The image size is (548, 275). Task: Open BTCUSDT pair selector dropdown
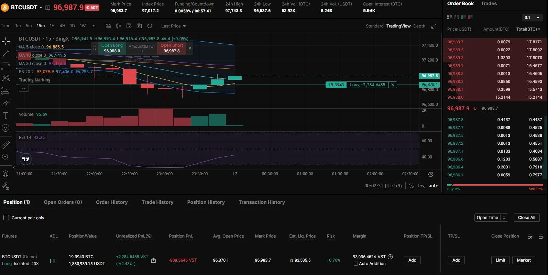click(41, 7)
